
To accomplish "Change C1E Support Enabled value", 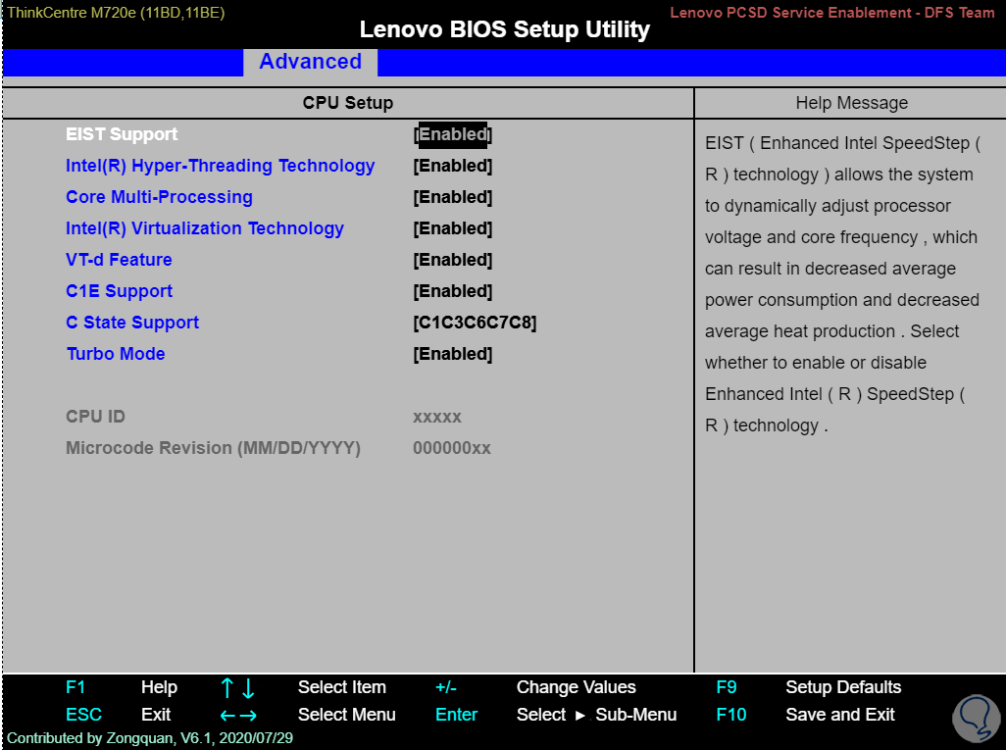I will pyautogui.click(x=453, y=291).
